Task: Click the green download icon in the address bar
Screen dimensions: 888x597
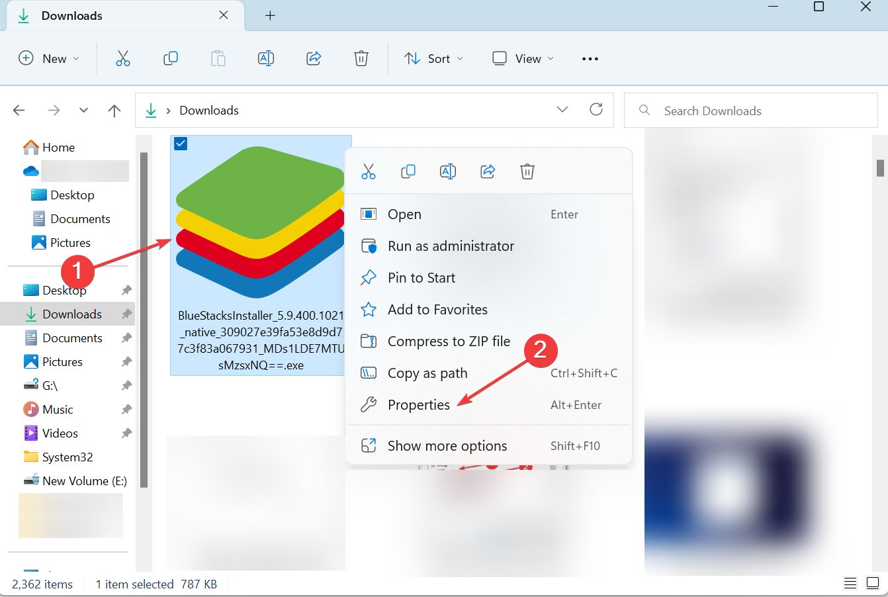Action: 151,110
